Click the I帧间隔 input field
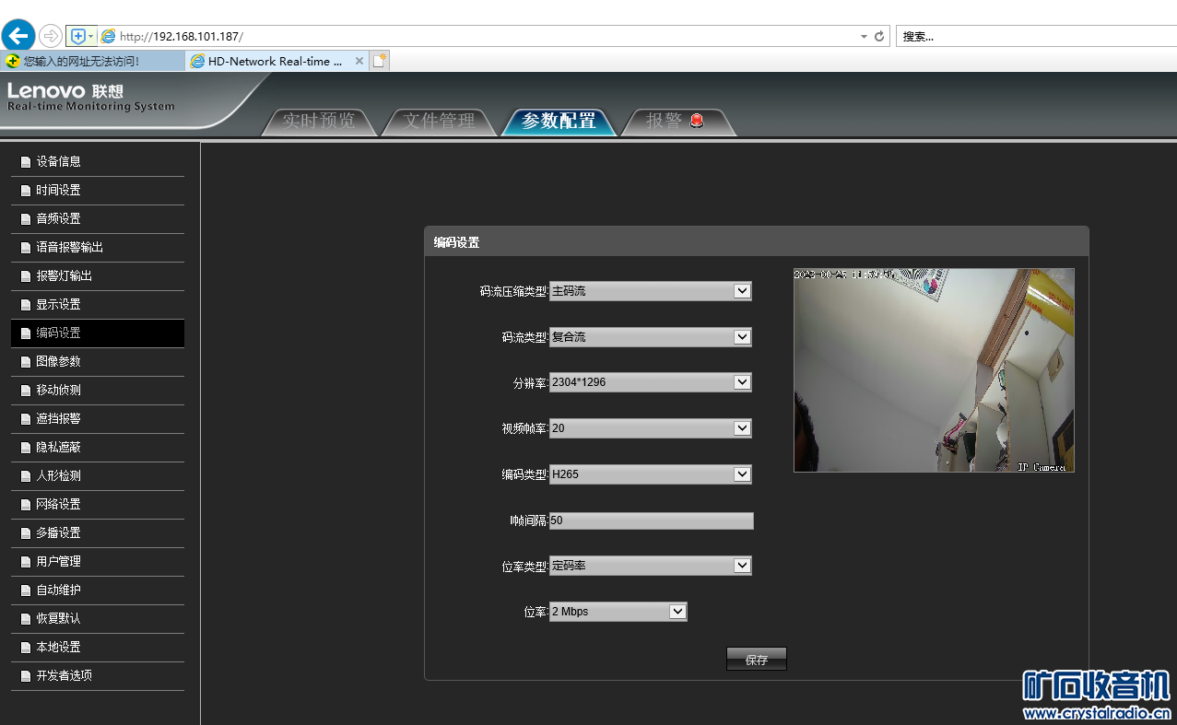This screenshot has width=1177, height=725. [652, 520]
